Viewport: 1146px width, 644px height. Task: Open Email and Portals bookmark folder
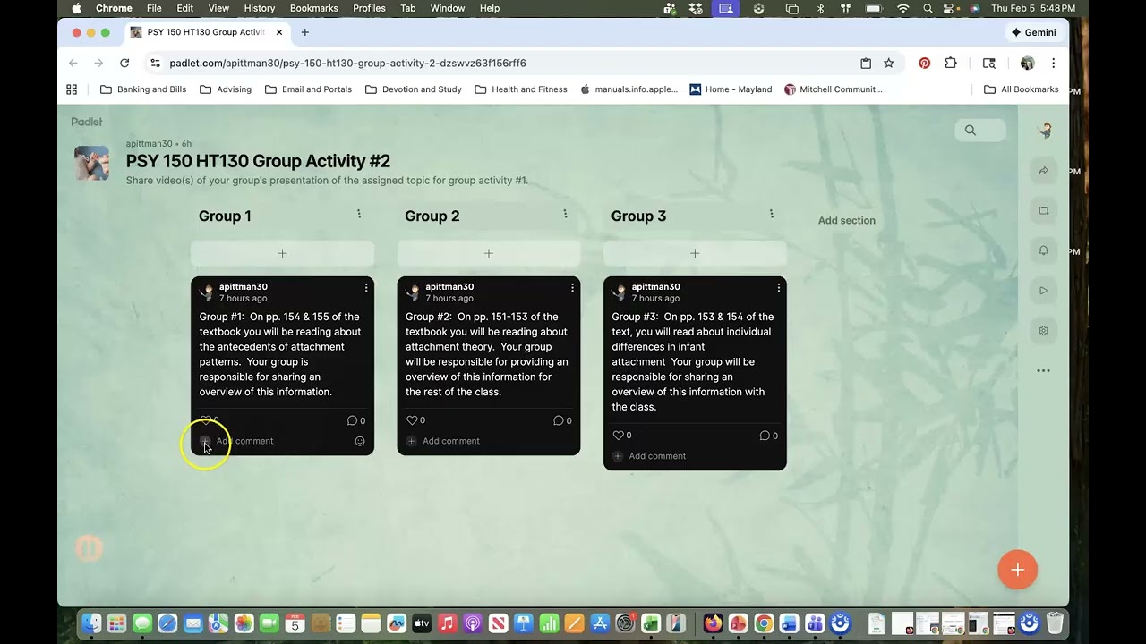[309, 89]
